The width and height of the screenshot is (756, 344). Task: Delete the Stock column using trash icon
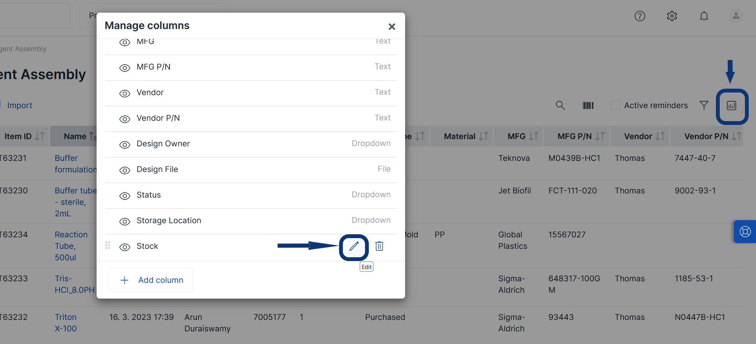[379, 246]
